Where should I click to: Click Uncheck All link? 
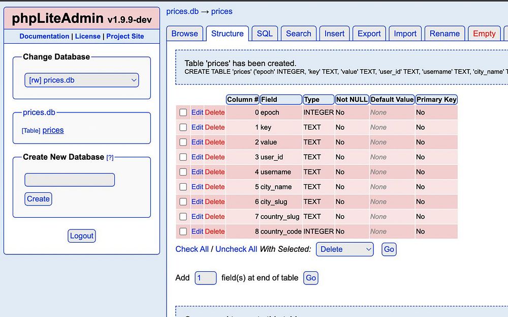pyautogui.click(x=236, y=249)
